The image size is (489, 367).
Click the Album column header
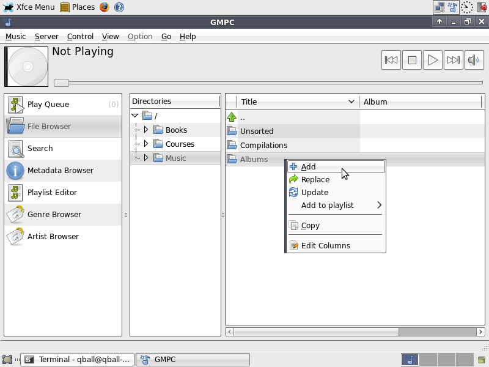coord(421,102)
